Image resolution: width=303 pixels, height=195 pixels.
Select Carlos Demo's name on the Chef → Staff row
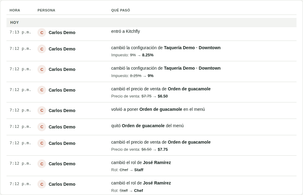click(x=62, y=164)
